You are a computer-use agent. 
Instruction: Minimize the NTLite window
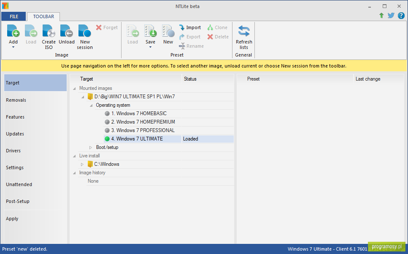[x=370, y=6]
